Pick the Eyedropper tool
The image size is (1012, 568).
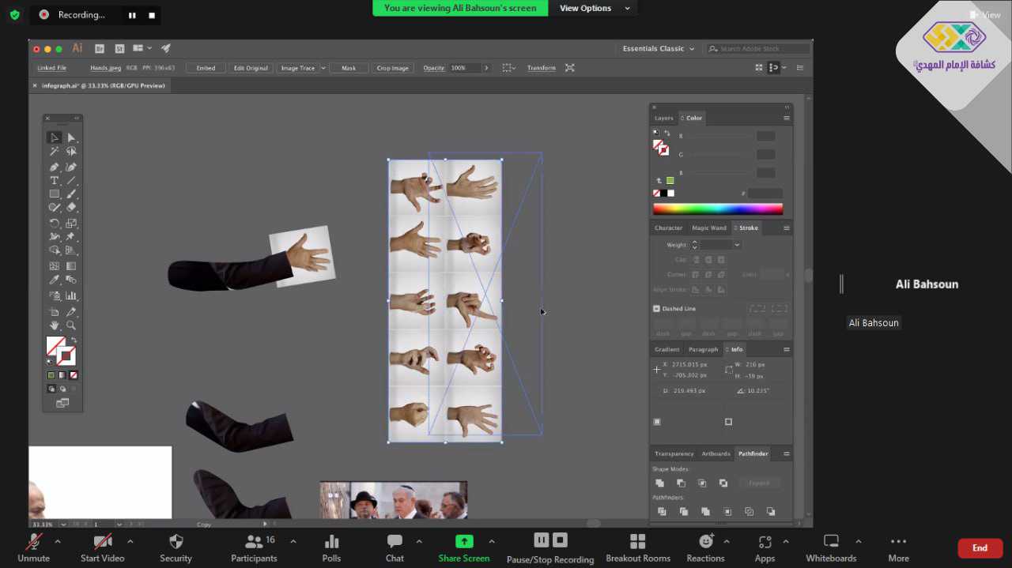[54, 280]
